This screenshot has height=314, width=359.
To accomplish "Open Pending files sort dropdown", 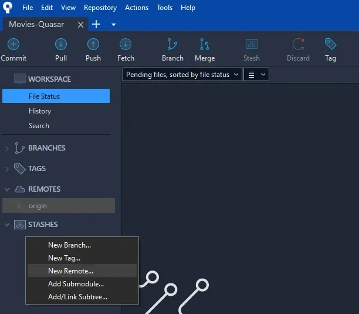I will pyautogui.click(x=182, y=74).
